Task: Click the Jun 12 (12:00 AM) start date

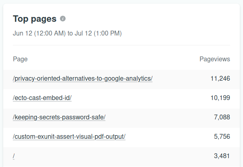Action: pos(39,33)
